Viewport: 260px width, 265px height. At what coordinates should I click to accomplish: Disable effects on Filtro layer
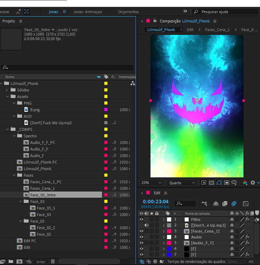point(247,219)
